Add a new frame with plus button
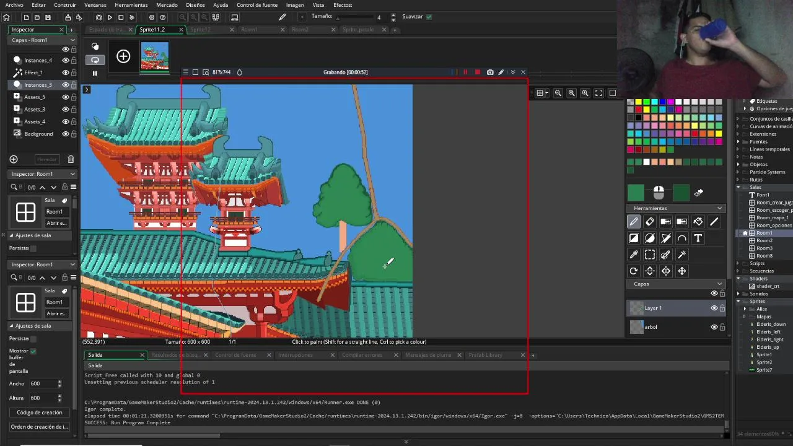Viewport: 793px width, 446px height. 123,57
